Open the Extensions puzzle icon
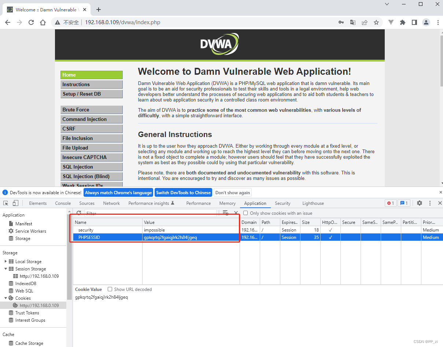Image resolution: width=443 pixels, height=347 pixels. point(403,22)
